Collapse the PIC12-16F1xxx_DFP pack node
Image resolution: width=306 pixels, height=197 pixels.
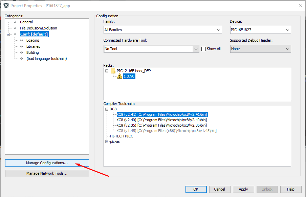coord(107,71)
